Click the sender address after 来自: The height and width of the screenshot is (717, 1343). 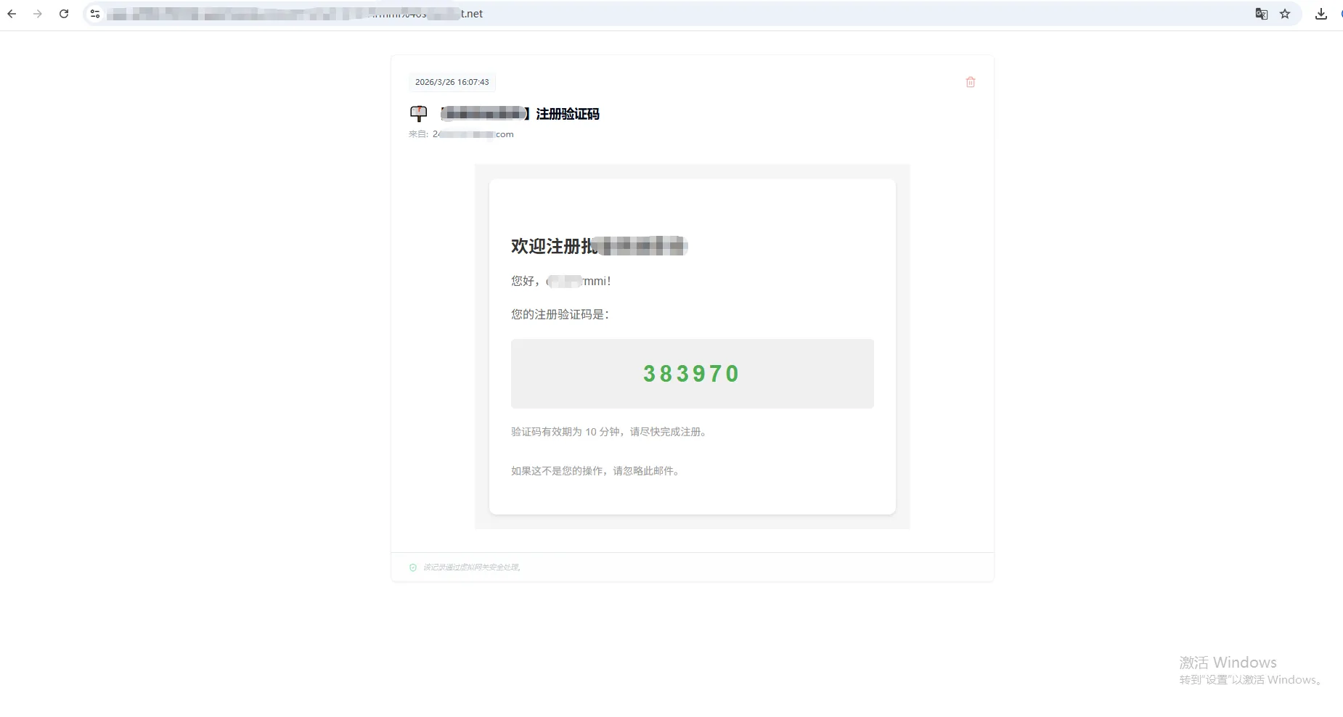(x=473, y=134)
